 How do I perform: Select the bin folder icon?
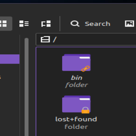click(76, 63)
